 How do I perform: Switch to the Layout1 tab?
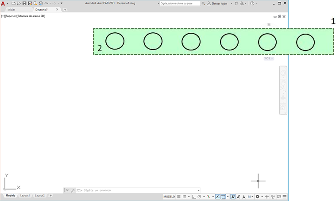click(x=25, y=196)
